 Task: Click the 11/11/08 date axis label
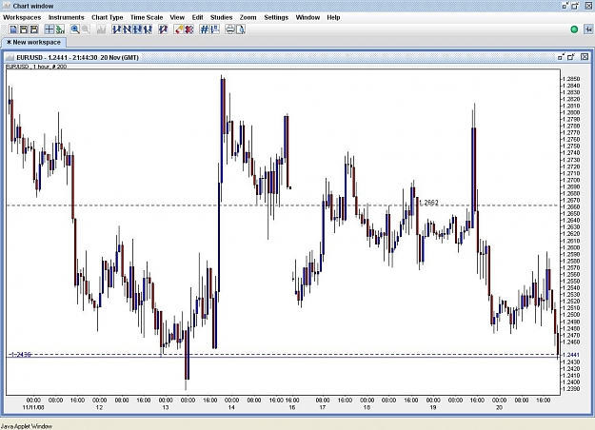click(33, 407)
